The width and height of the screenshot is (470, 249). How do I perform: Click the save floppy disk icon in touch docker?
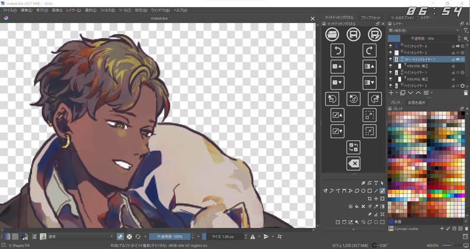[353, 35]
